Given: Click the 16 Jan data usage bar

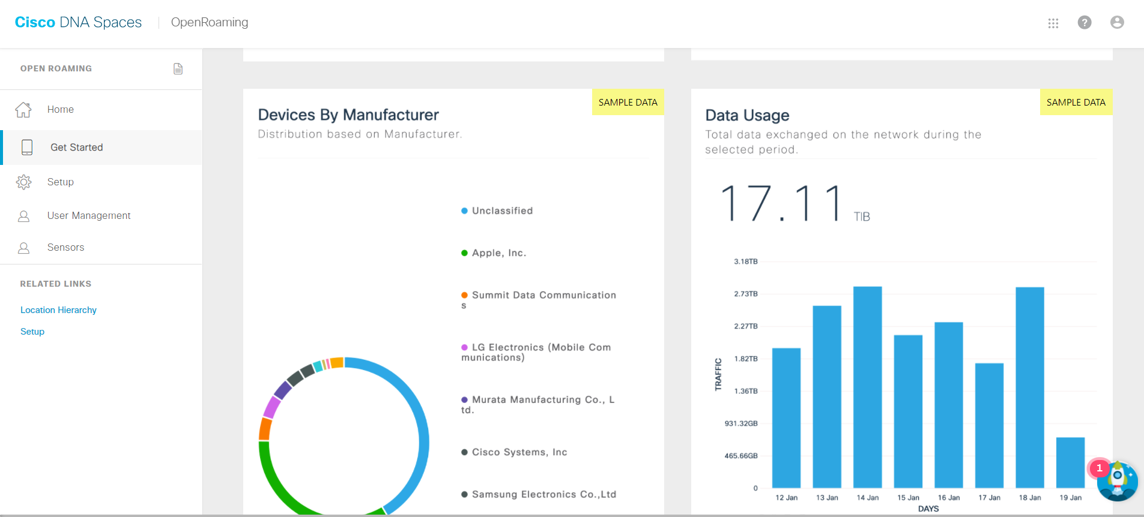Looking at the screenshot, I should (949, 405).
